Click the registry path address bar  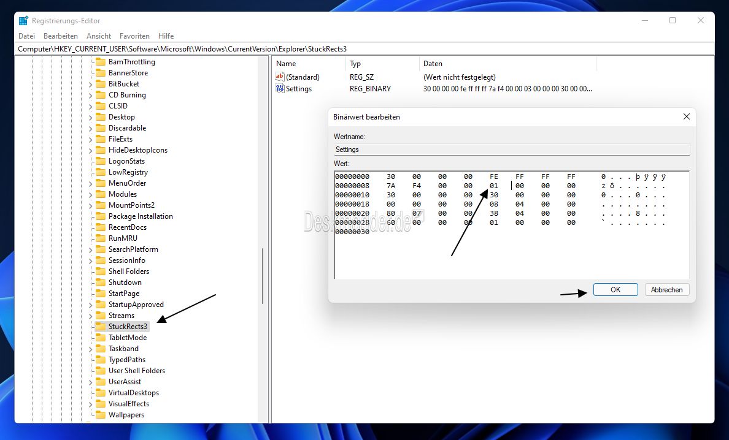[364, 49]
